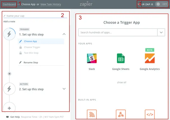Click the Google Analytics label
This screenshot has height=120, width=170.
coord(150,69)
